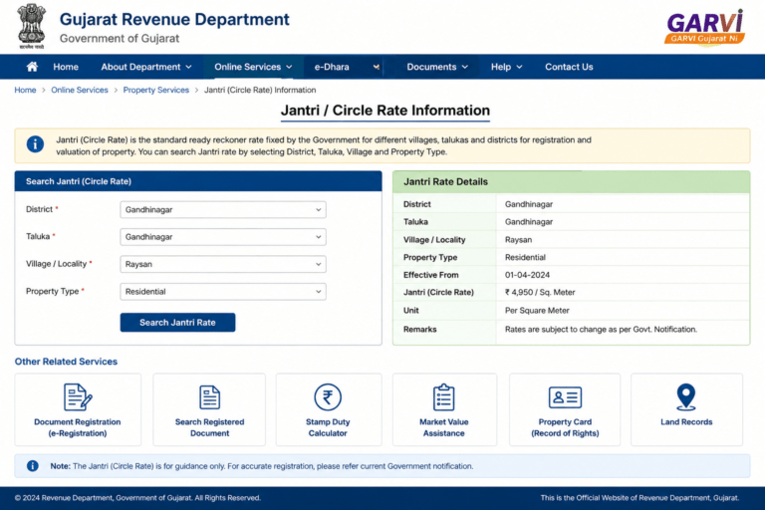Image resolution: width=765 pixels, height=510 pixels.
Task: Click Jantri (Circle Rate) Information breadcrumb text
Action: pos(260,90)
